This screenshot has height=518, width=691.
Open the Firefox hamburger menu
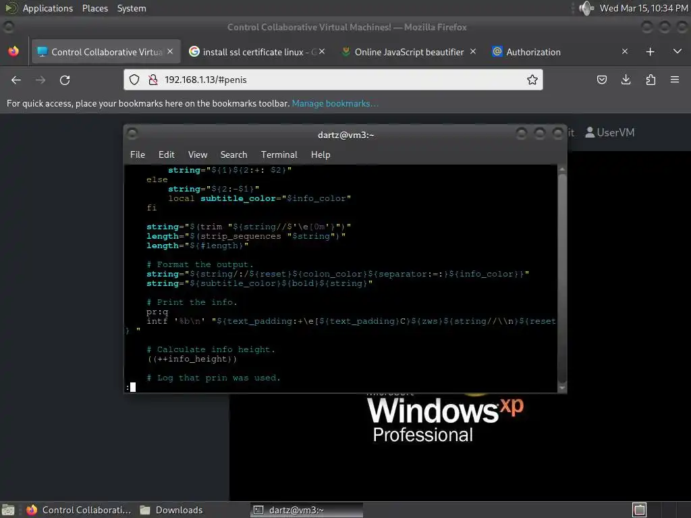click(x=675, y=80)
